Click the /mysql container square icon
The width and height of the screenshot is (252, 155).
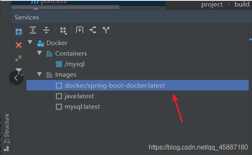59,64
